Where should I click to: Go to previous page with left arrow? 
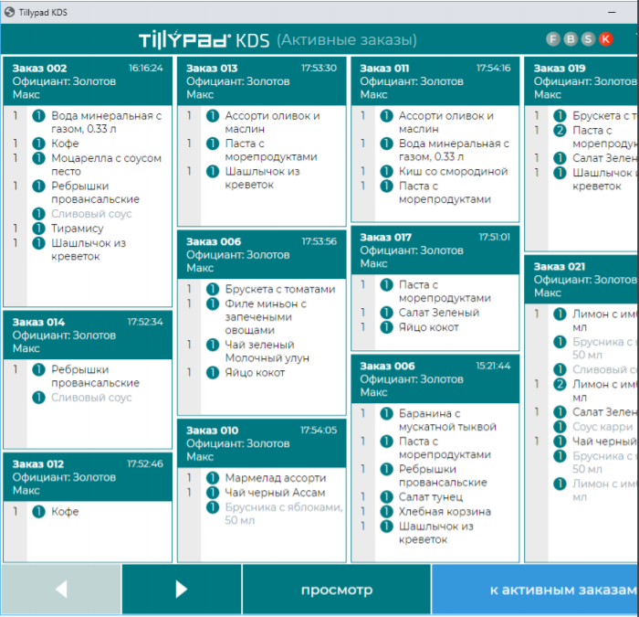[61, 590]
